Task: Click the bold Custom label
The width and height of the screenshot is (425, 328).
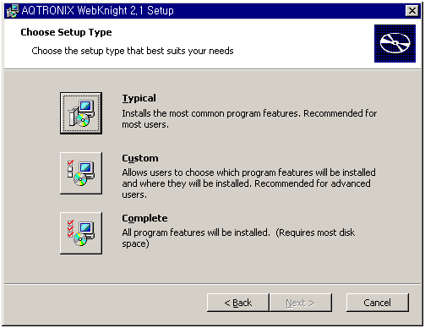Action: (x=140, y=158)
